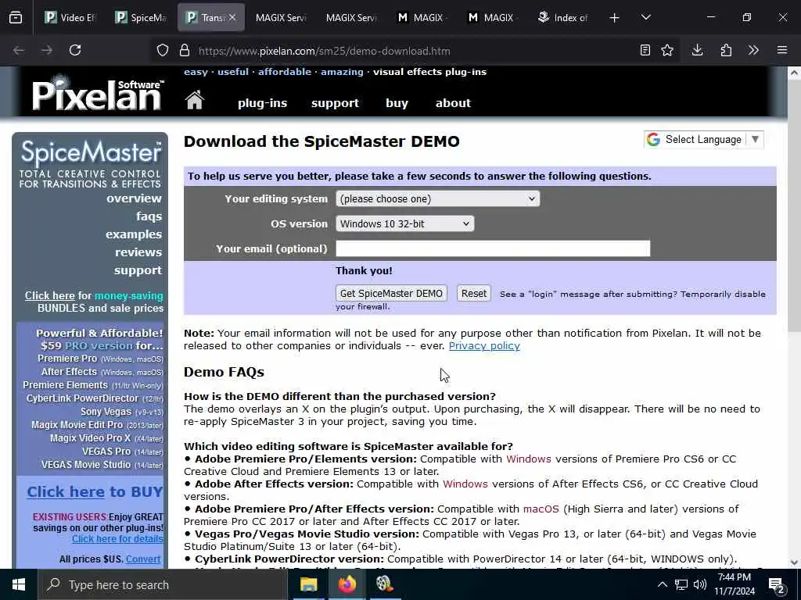Image resolution: width=801 pixels, height=600 pixels.
Task: Open the Convert currency link
Action: (x=143, y=559)
